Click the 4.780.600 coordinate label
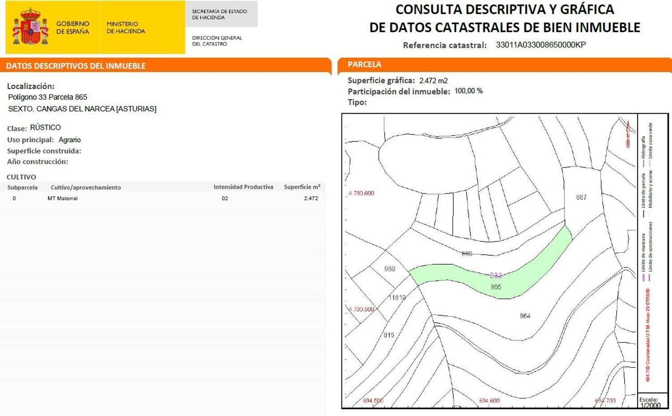Image resolution: width=672 pixels, height=416 pixels. pyautogui.click(x=361, y=193)
